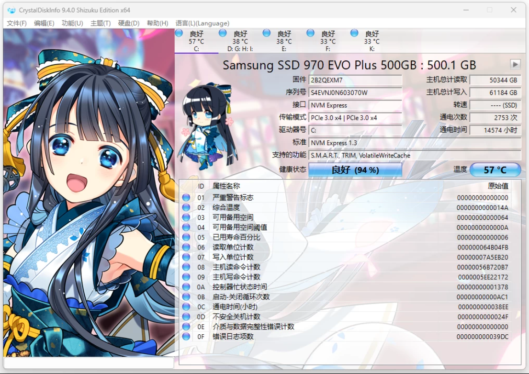The height and width of the screenshot is (374, 529).
Task: Open the 帮助(H) menu
Action: coord(157,23)
